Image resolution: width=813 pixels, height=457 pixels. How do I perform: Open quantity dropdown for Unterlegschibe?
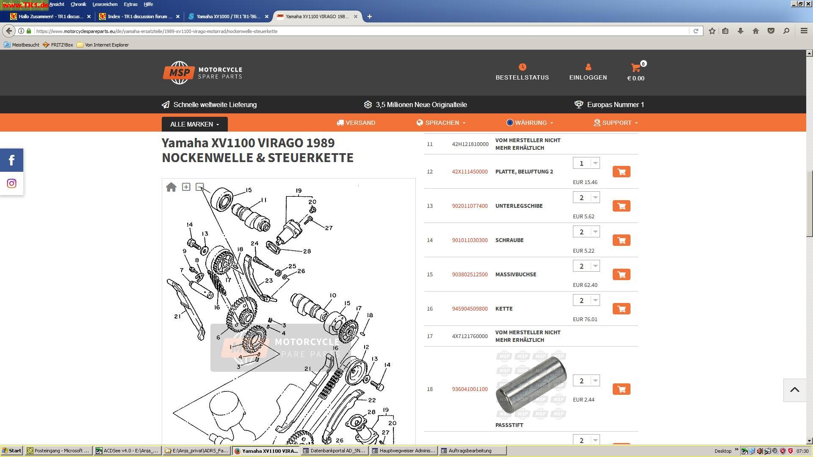[x=586, y=198]
